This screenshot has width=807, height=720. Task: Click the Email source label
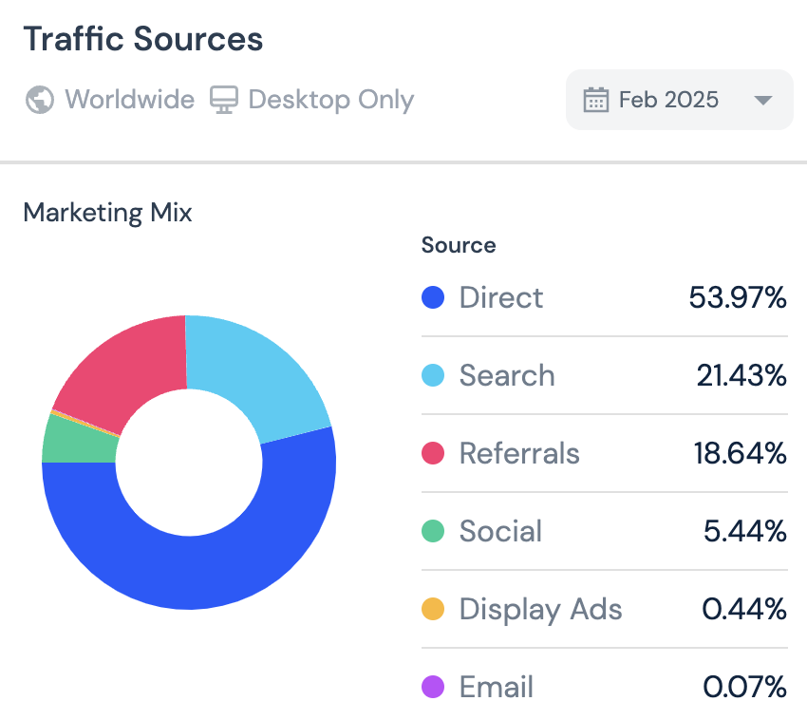[497, 687]
